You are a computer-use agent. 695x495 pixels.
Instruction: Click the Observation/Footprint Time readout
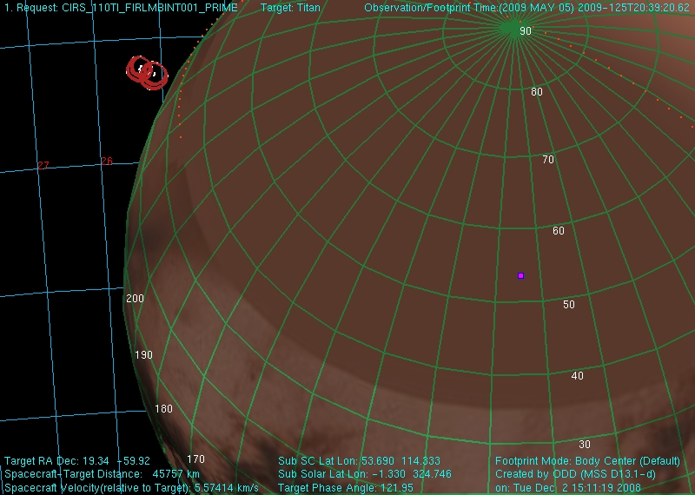pyautogui.click(x=527, y=8)
